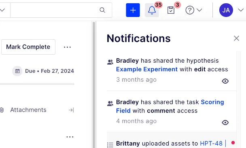The height and width of the screenshot is (148, 246).
Task: Click shared-users icon on Scoring Field notification
Action: [110, 104]
